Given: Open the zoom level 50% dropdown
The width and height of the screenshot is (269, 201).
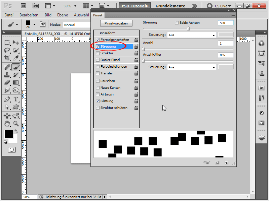Looking at the screenshot, I should (x=75, y=6).
